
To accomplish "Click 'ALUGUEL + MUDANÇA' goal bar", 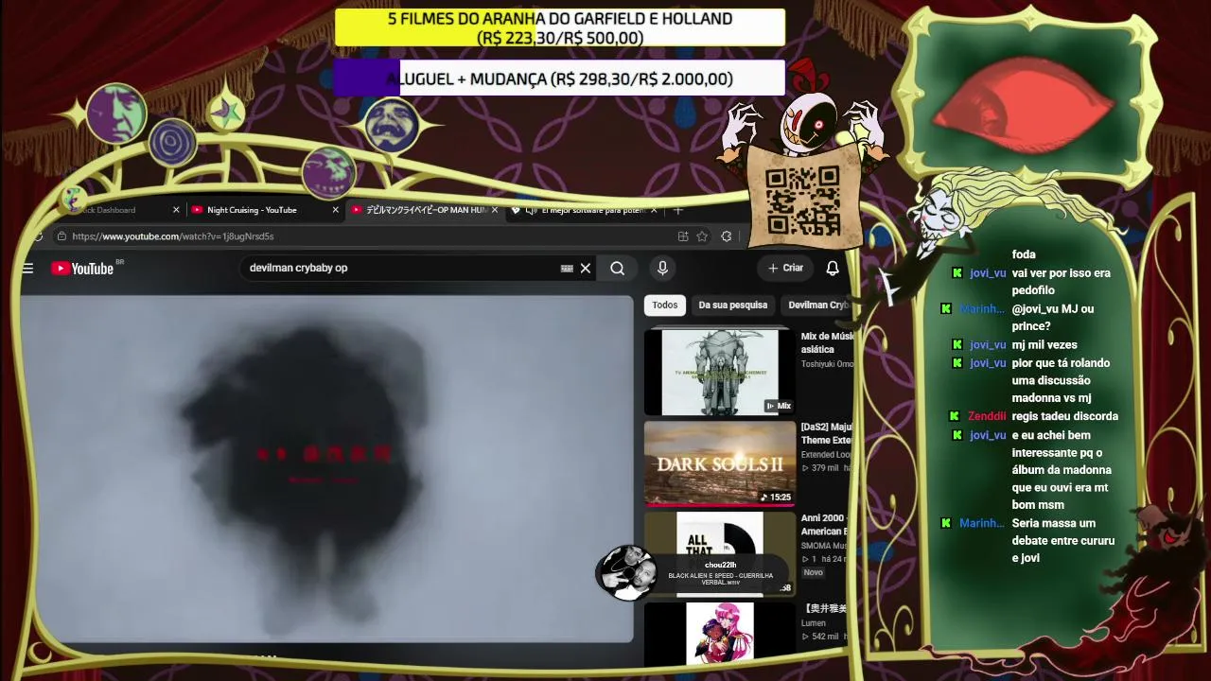I will 559,79.
